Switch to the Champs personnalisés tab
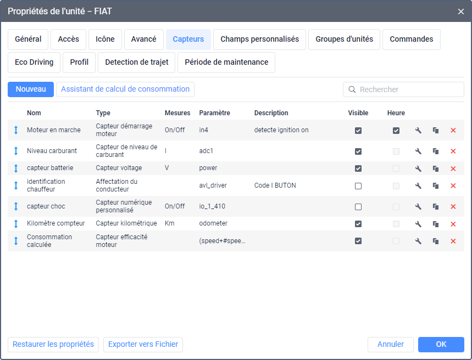The width and height of the screenshot is (472, 360). [x=259, y=40]
